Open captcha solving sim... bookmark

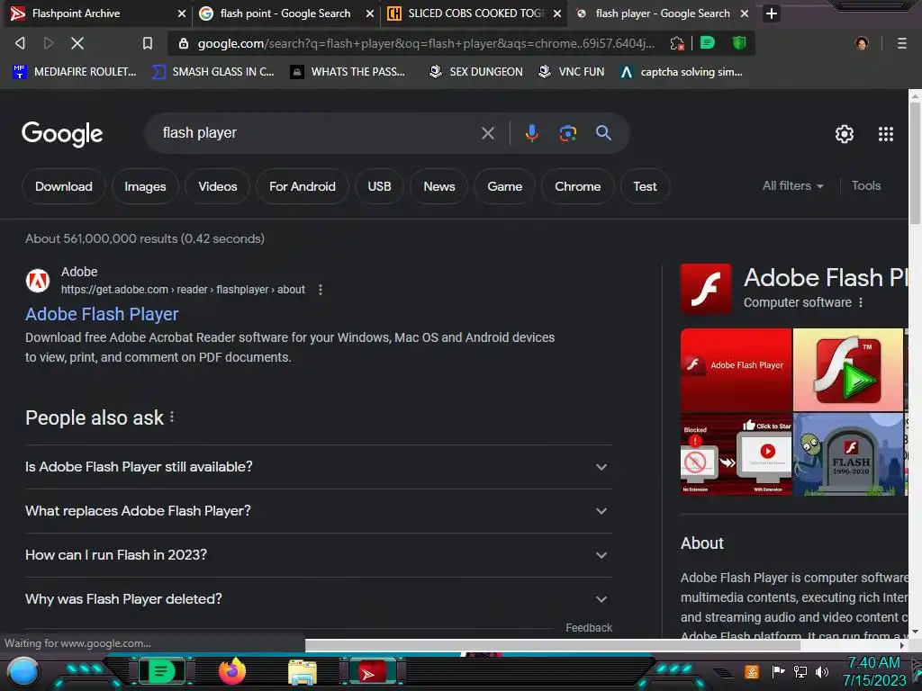coord(682,72)
